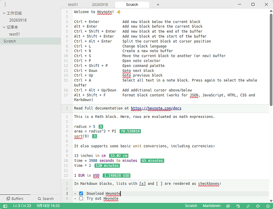This screenshot has width=273, height=209.
Task: Minimize the Heynote window
Action: [x=240, y=4]
